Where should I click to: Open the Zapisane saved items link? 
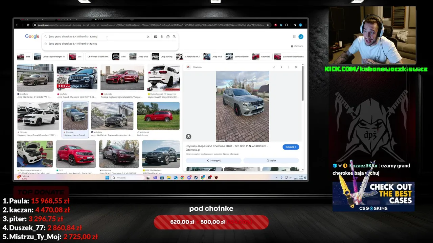click(297, 46)
